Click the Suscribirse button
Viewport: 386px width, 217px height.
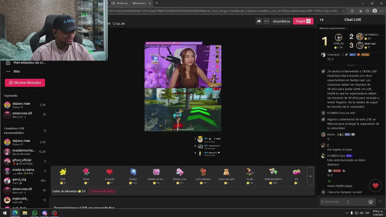281,21
